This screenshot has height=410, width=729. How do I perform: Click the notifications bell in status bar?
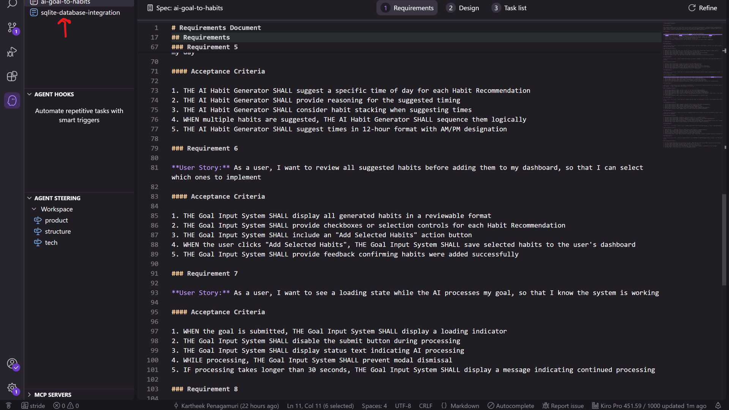(718, 405)
